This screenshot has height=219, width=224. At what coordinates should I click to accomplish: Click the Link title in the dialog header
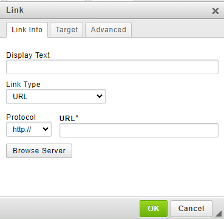(x=15, y=10)
